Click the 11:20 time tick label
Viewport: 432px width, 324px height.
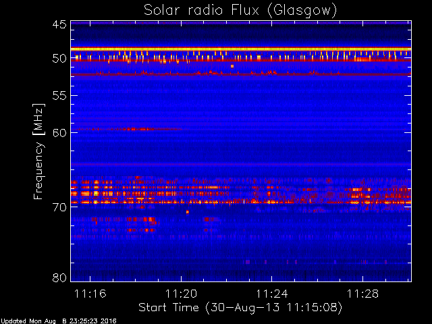click(181, 294)
